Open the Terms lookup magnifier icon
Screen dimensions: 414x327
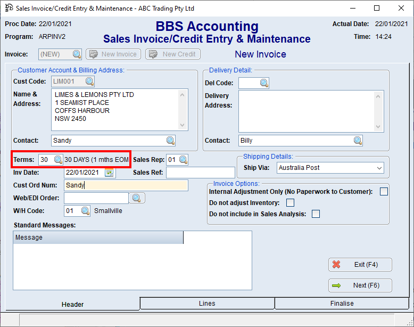pos(58,160)
